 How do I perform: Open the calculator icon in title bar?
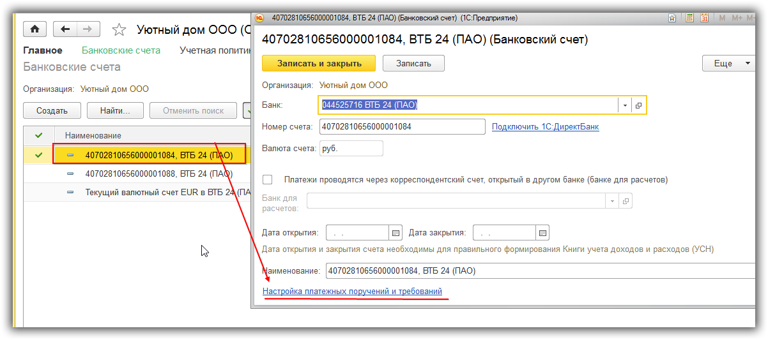tap(690, 18)
